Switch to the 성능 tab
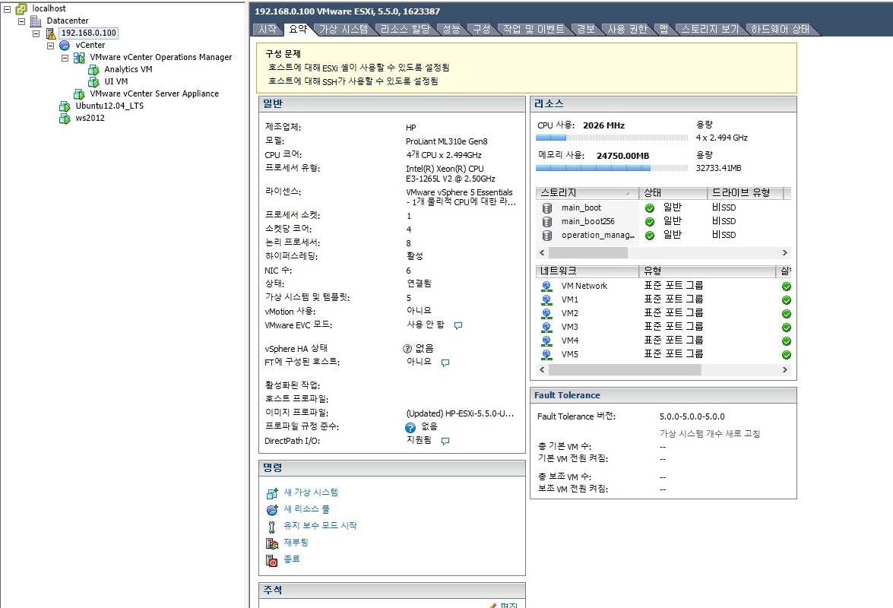 point(451,29)
